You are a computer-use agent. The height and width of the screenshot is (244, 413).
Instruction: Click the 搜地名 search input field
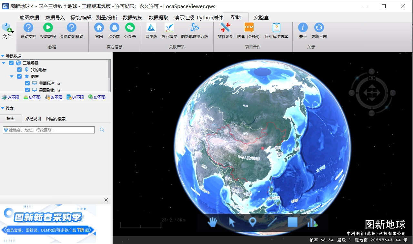49,130
